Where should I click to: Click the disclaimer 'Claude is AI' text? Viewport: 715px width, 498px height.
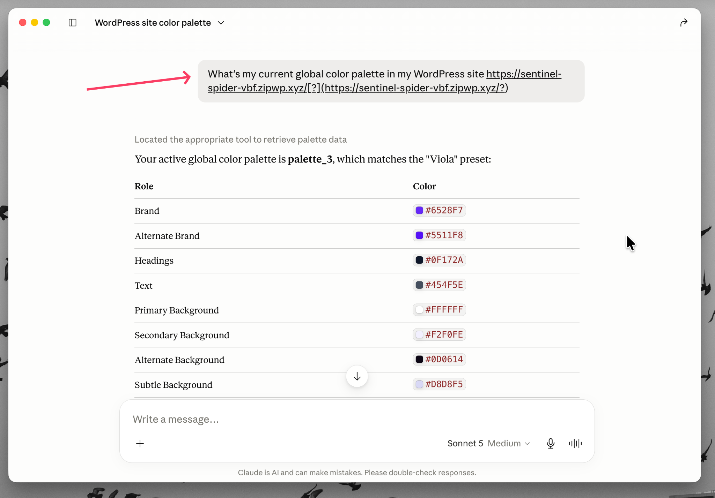pos(357,473)
